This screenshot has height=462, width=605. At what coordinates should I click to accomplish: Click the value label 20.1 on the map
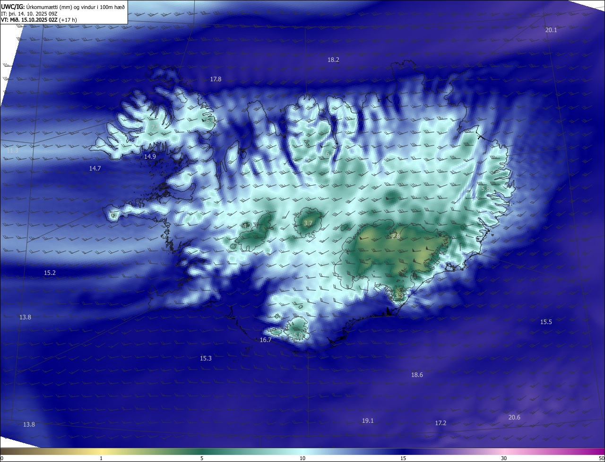tap(551, 30)
